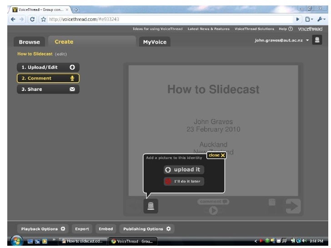The height and width of the screenshot is (248, 331).
Task: Click the upload it button
Action: pos(184,169)
